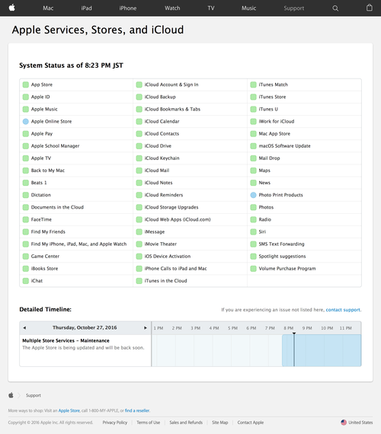381x434 pixels.
Task: Click the current-time marker on the timeline
Action: (294, 349)
